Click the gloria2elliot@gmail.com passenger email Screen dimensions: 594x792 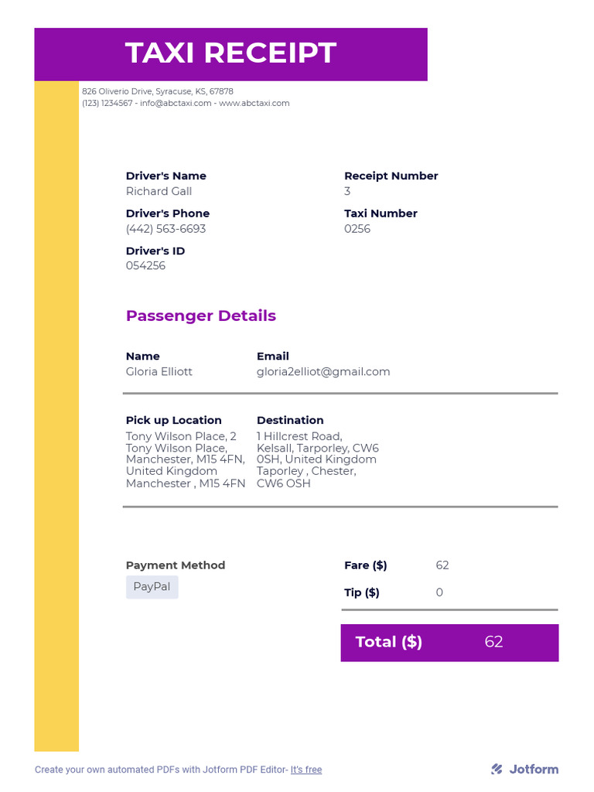323,371
